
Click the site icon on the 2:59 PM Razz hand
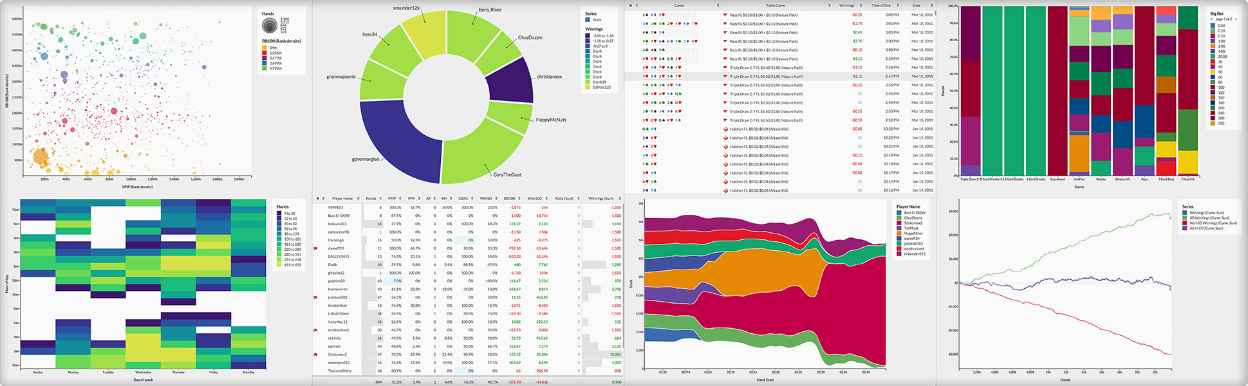[726, 59]
